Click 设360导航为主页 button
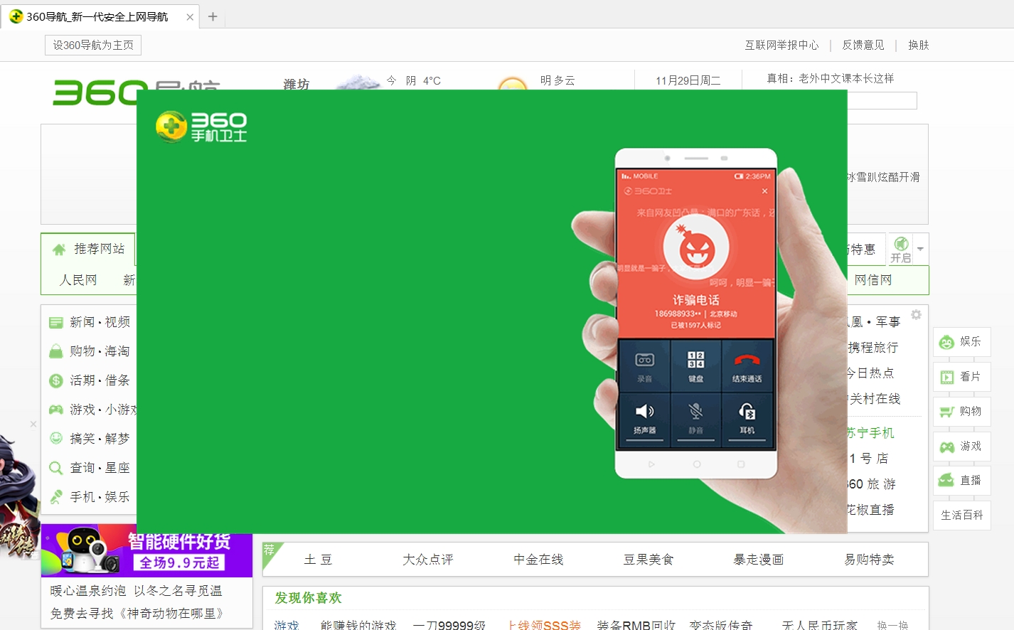The width and height of the screenshot is (1014, 630). click(x=93, y=45)
